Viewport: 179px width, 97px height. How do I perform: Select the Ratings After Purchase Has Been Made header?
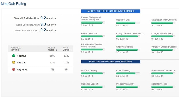point(111,62)
